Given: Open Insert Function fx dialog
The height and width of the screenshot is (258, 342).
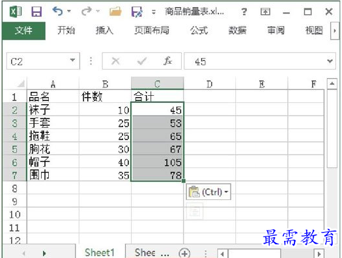Looking at the screenshot, I should pos(167,61).
